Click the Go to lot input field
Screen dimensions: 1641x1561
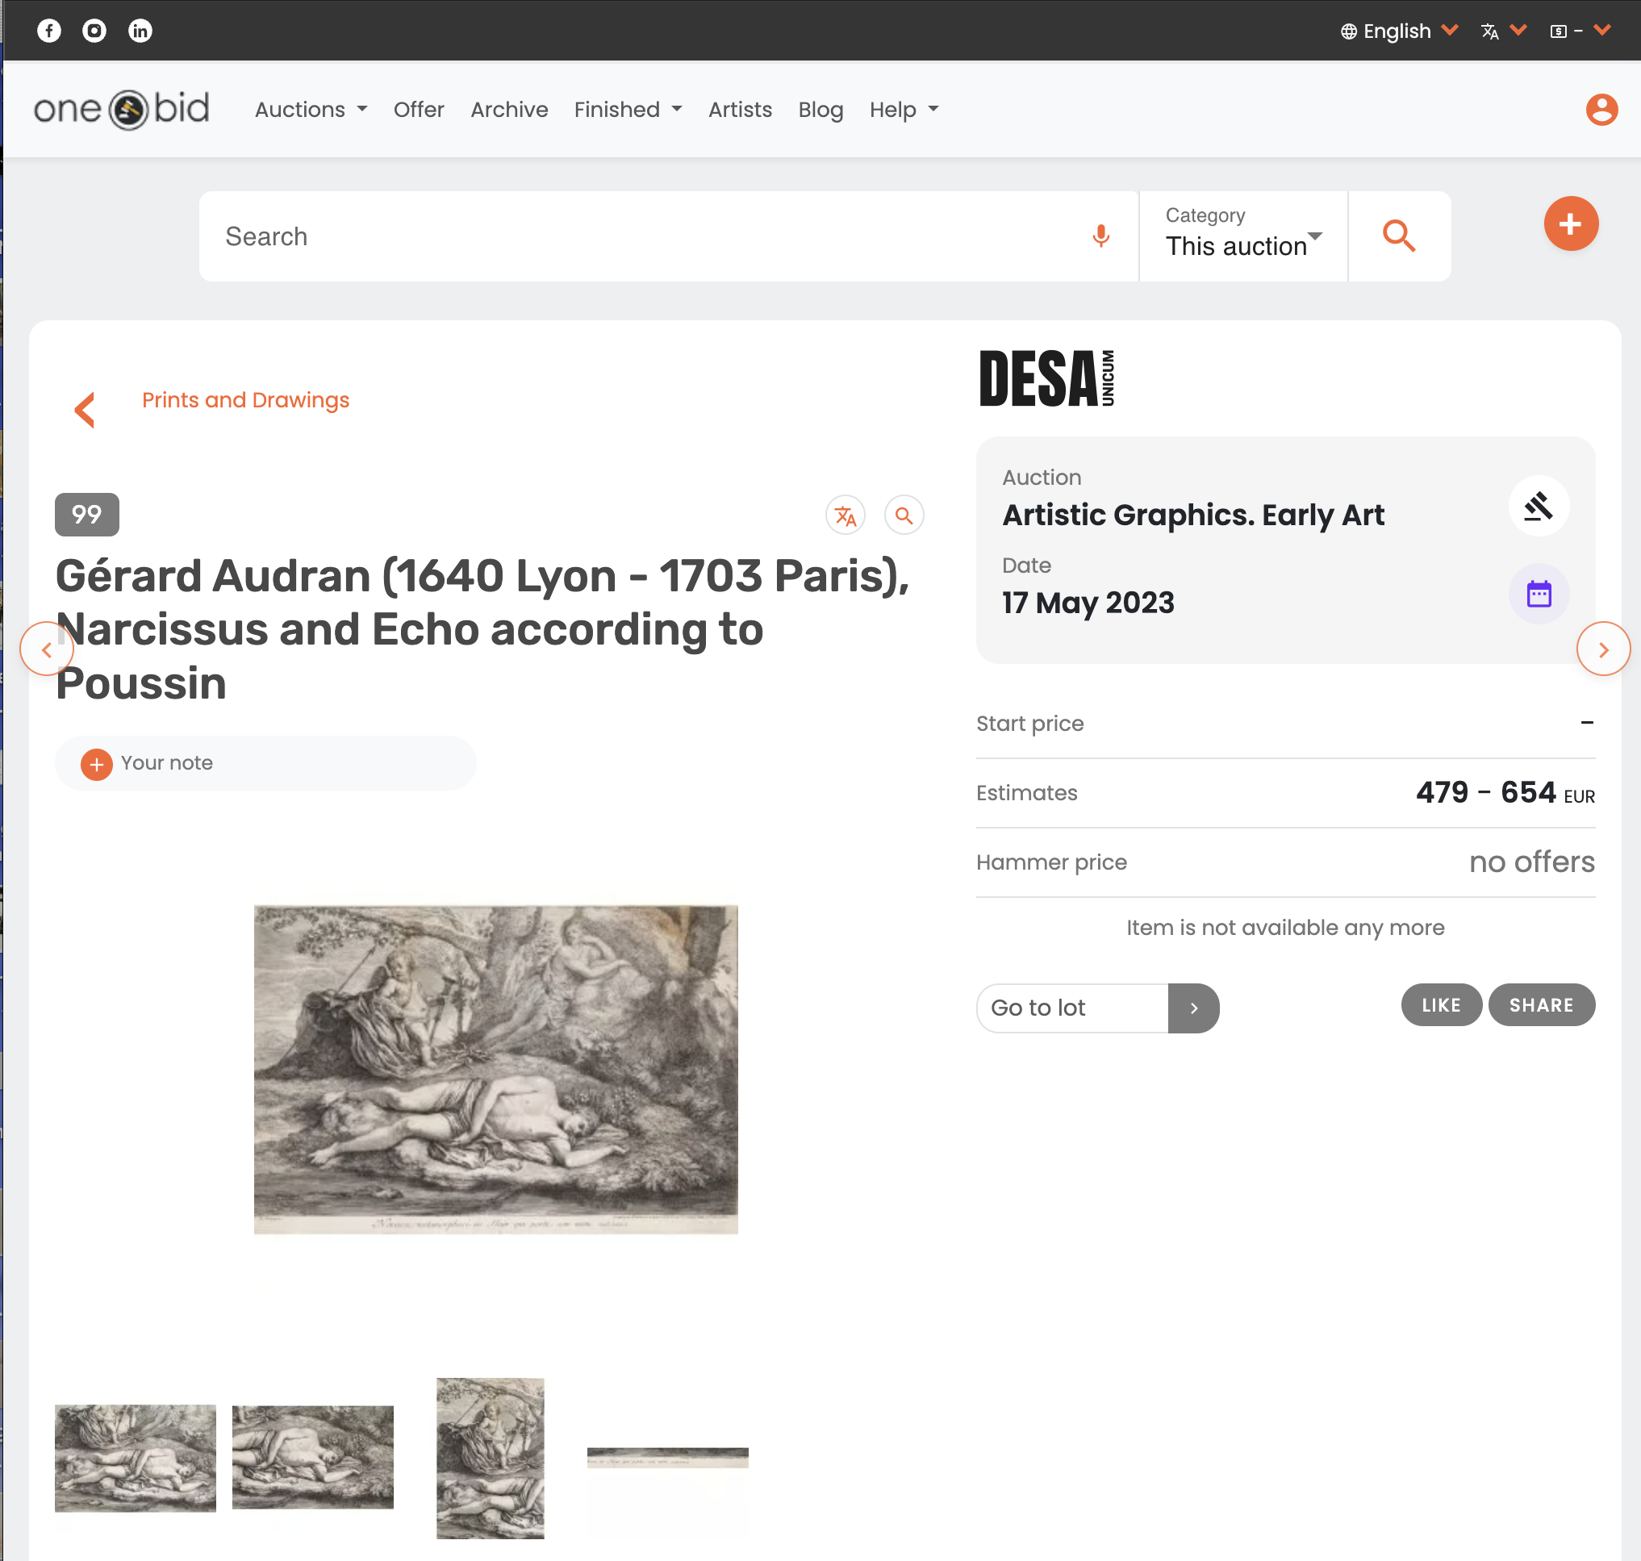point(1073,1008)
